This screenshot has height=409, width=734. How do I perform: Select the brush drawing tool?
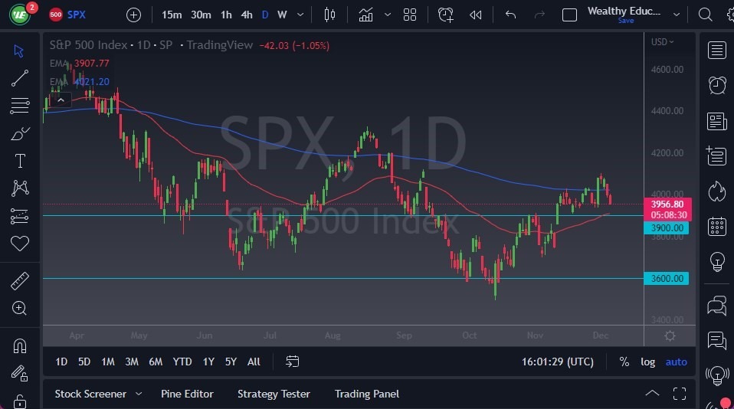point(20,134)
